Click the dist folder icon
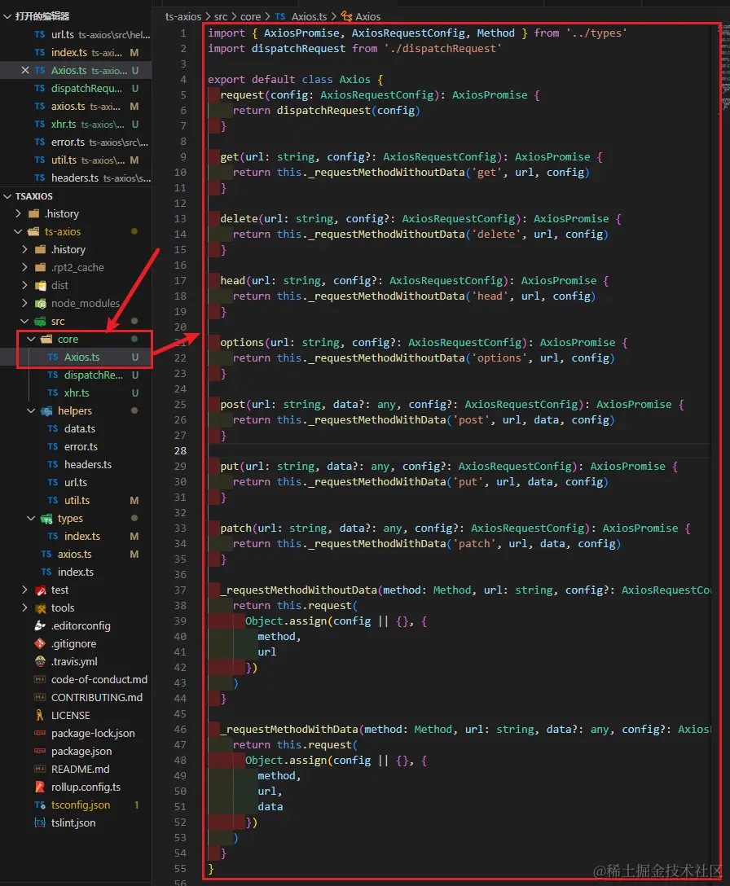The height and width of the screenshot is (886, 730). 40,286
